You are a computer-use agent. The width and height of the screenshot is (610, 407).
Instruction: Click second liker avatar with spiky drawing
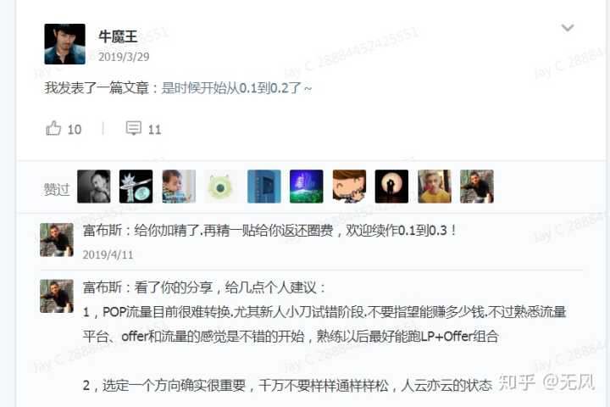pyautogui.click(x=136, y=187)
